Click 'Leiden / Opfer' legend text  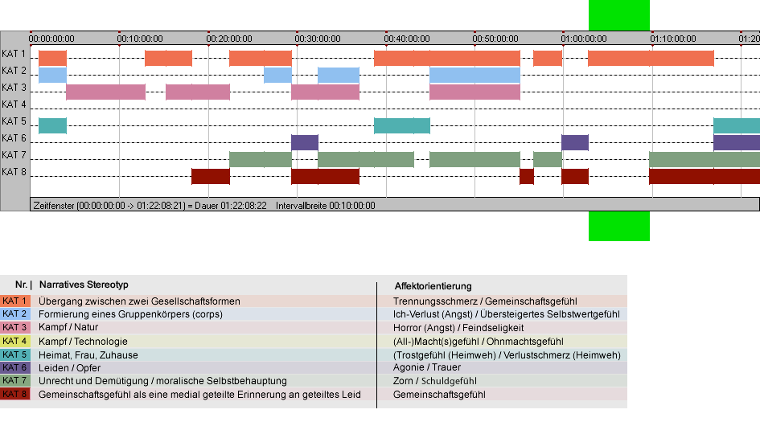[69, 368]
